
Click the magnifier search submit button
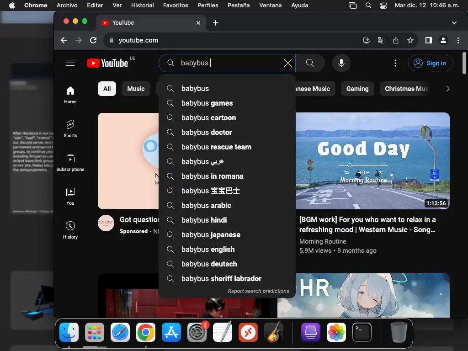(310, 63)
